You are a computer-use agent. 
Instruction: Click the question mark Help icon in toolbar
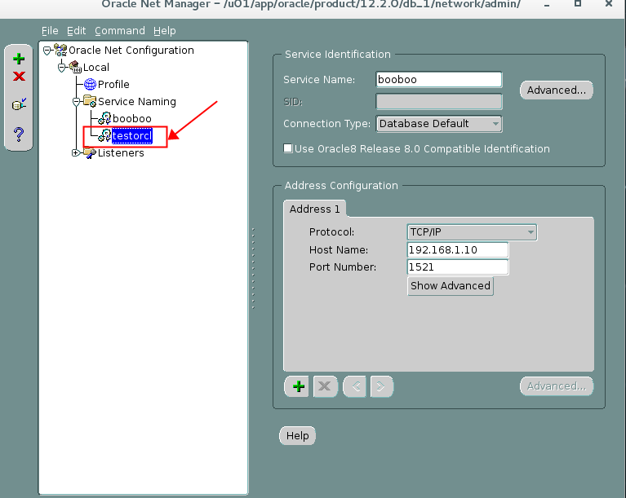click(19, 134)
